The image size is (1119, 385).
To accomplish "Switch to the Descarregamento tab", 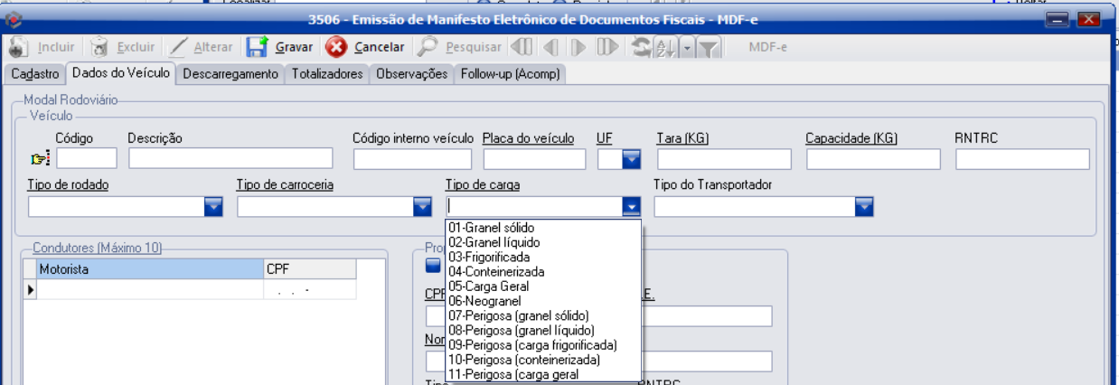I will tap(230, 74).
